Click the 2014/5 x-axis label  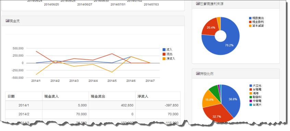tap(112, 81)
